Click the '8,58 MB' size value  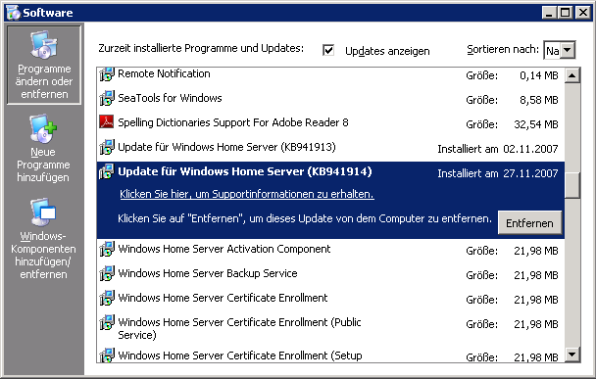pyautogui.click(x=538, y=100)
